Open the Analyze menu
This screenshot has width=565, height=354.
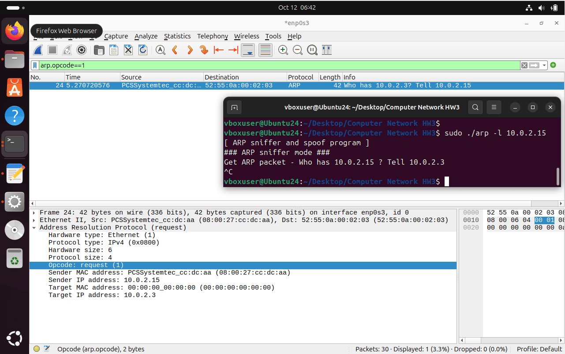[x=146, y=36]
